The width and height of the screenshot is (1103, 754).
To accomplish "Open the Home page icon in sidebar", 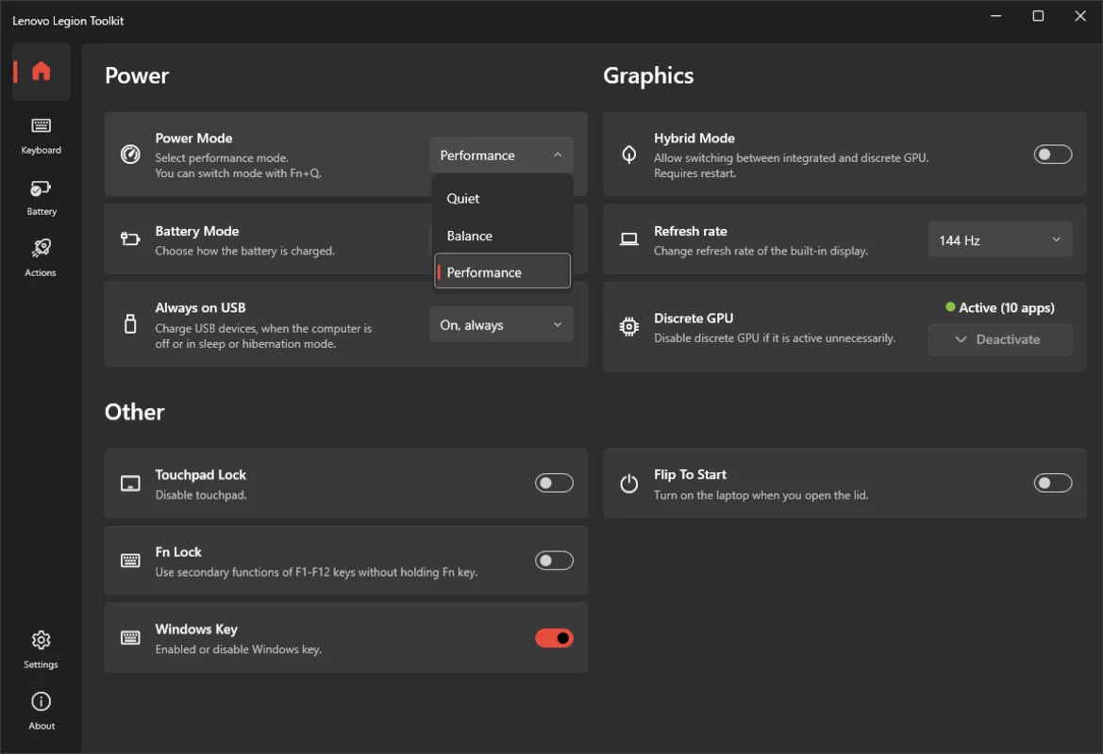I will tap(41, 71).
